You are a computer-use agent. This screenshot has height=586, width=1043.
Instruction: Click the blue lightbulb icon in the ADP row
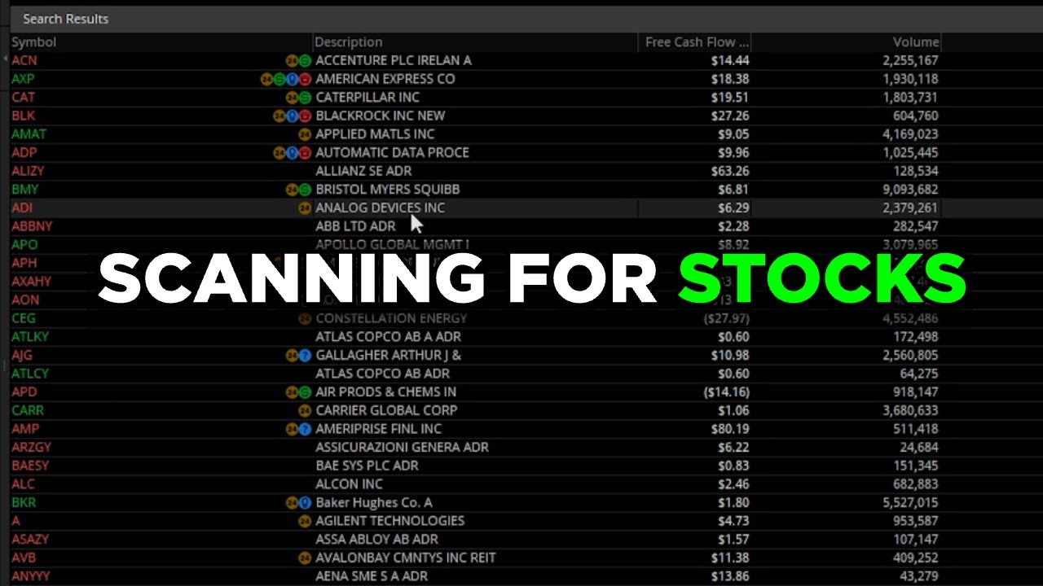tap(292, 152)
